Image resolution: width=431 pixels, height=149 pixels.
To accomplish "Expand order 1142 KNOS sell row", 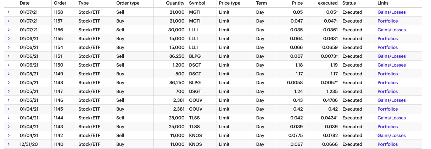I will (x=9, y=135).
